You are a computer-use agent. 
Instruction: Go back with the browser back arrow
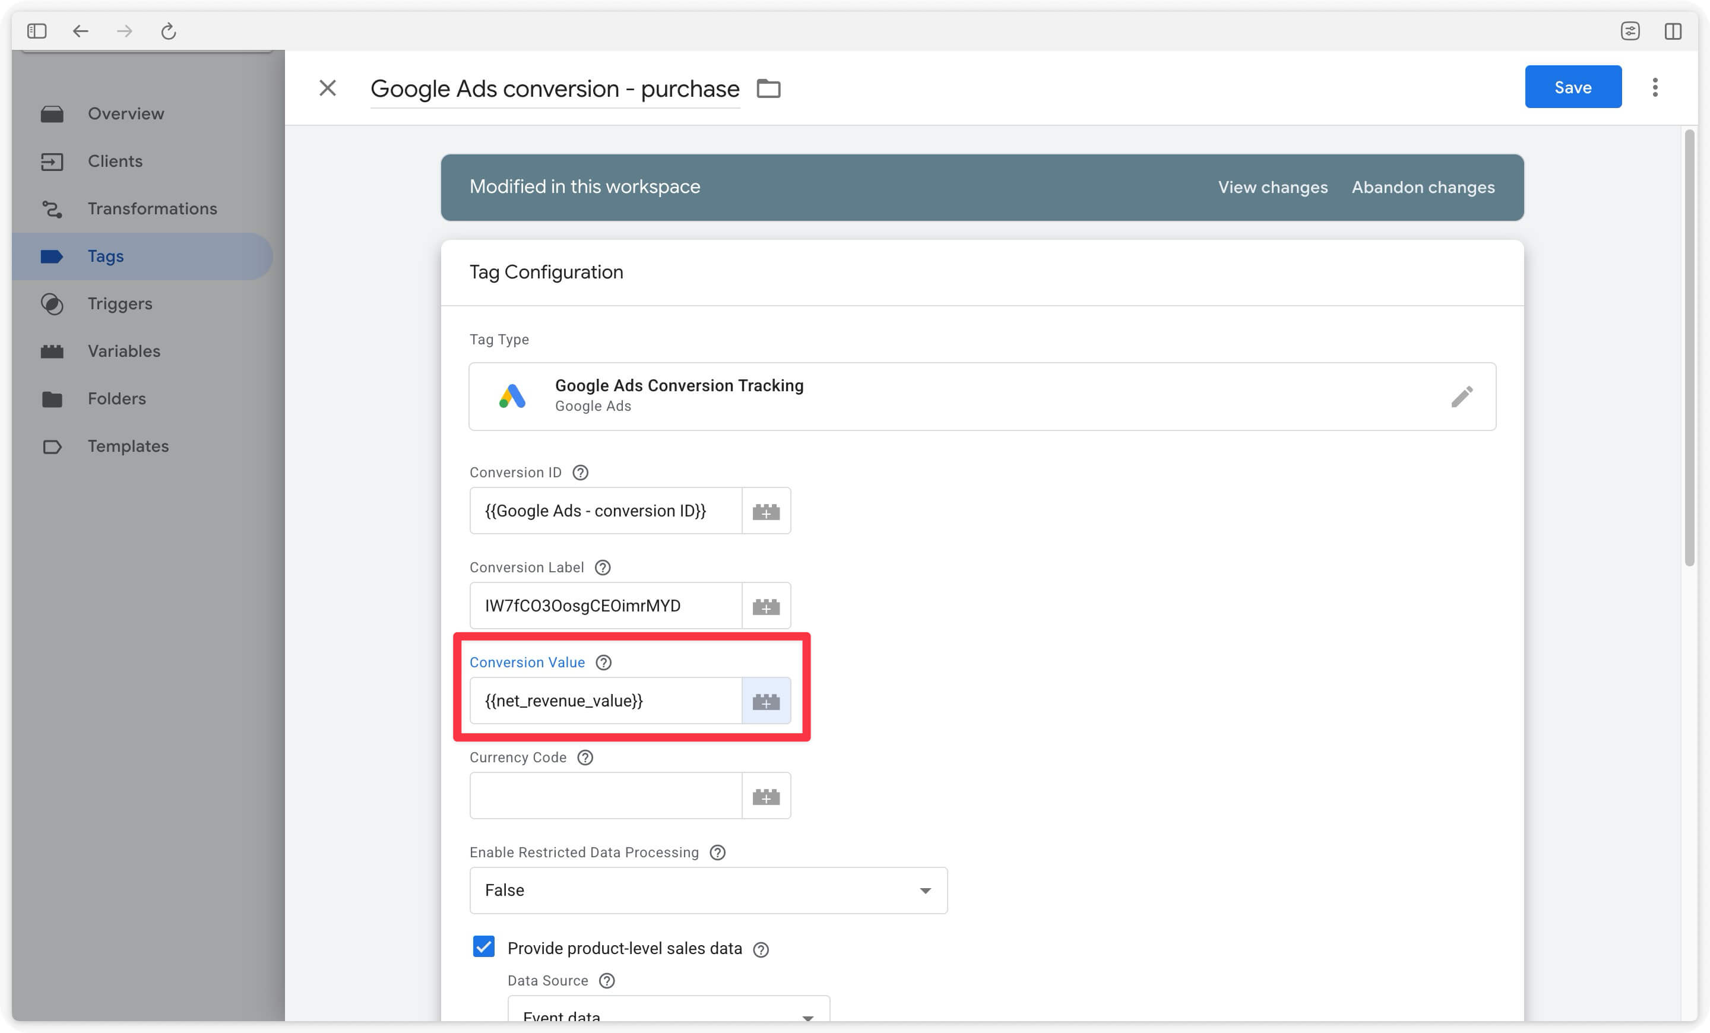(81, 30)
